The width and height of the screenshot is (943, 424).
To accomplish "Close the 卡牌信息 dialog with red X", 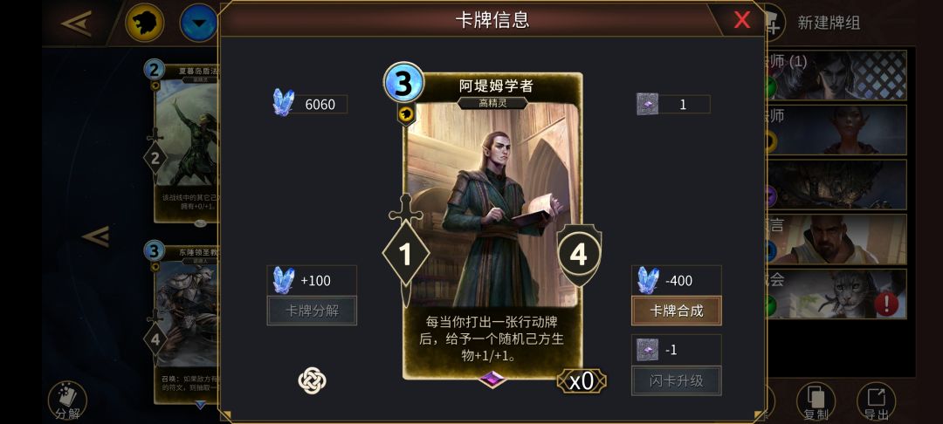I will (742, 20).
